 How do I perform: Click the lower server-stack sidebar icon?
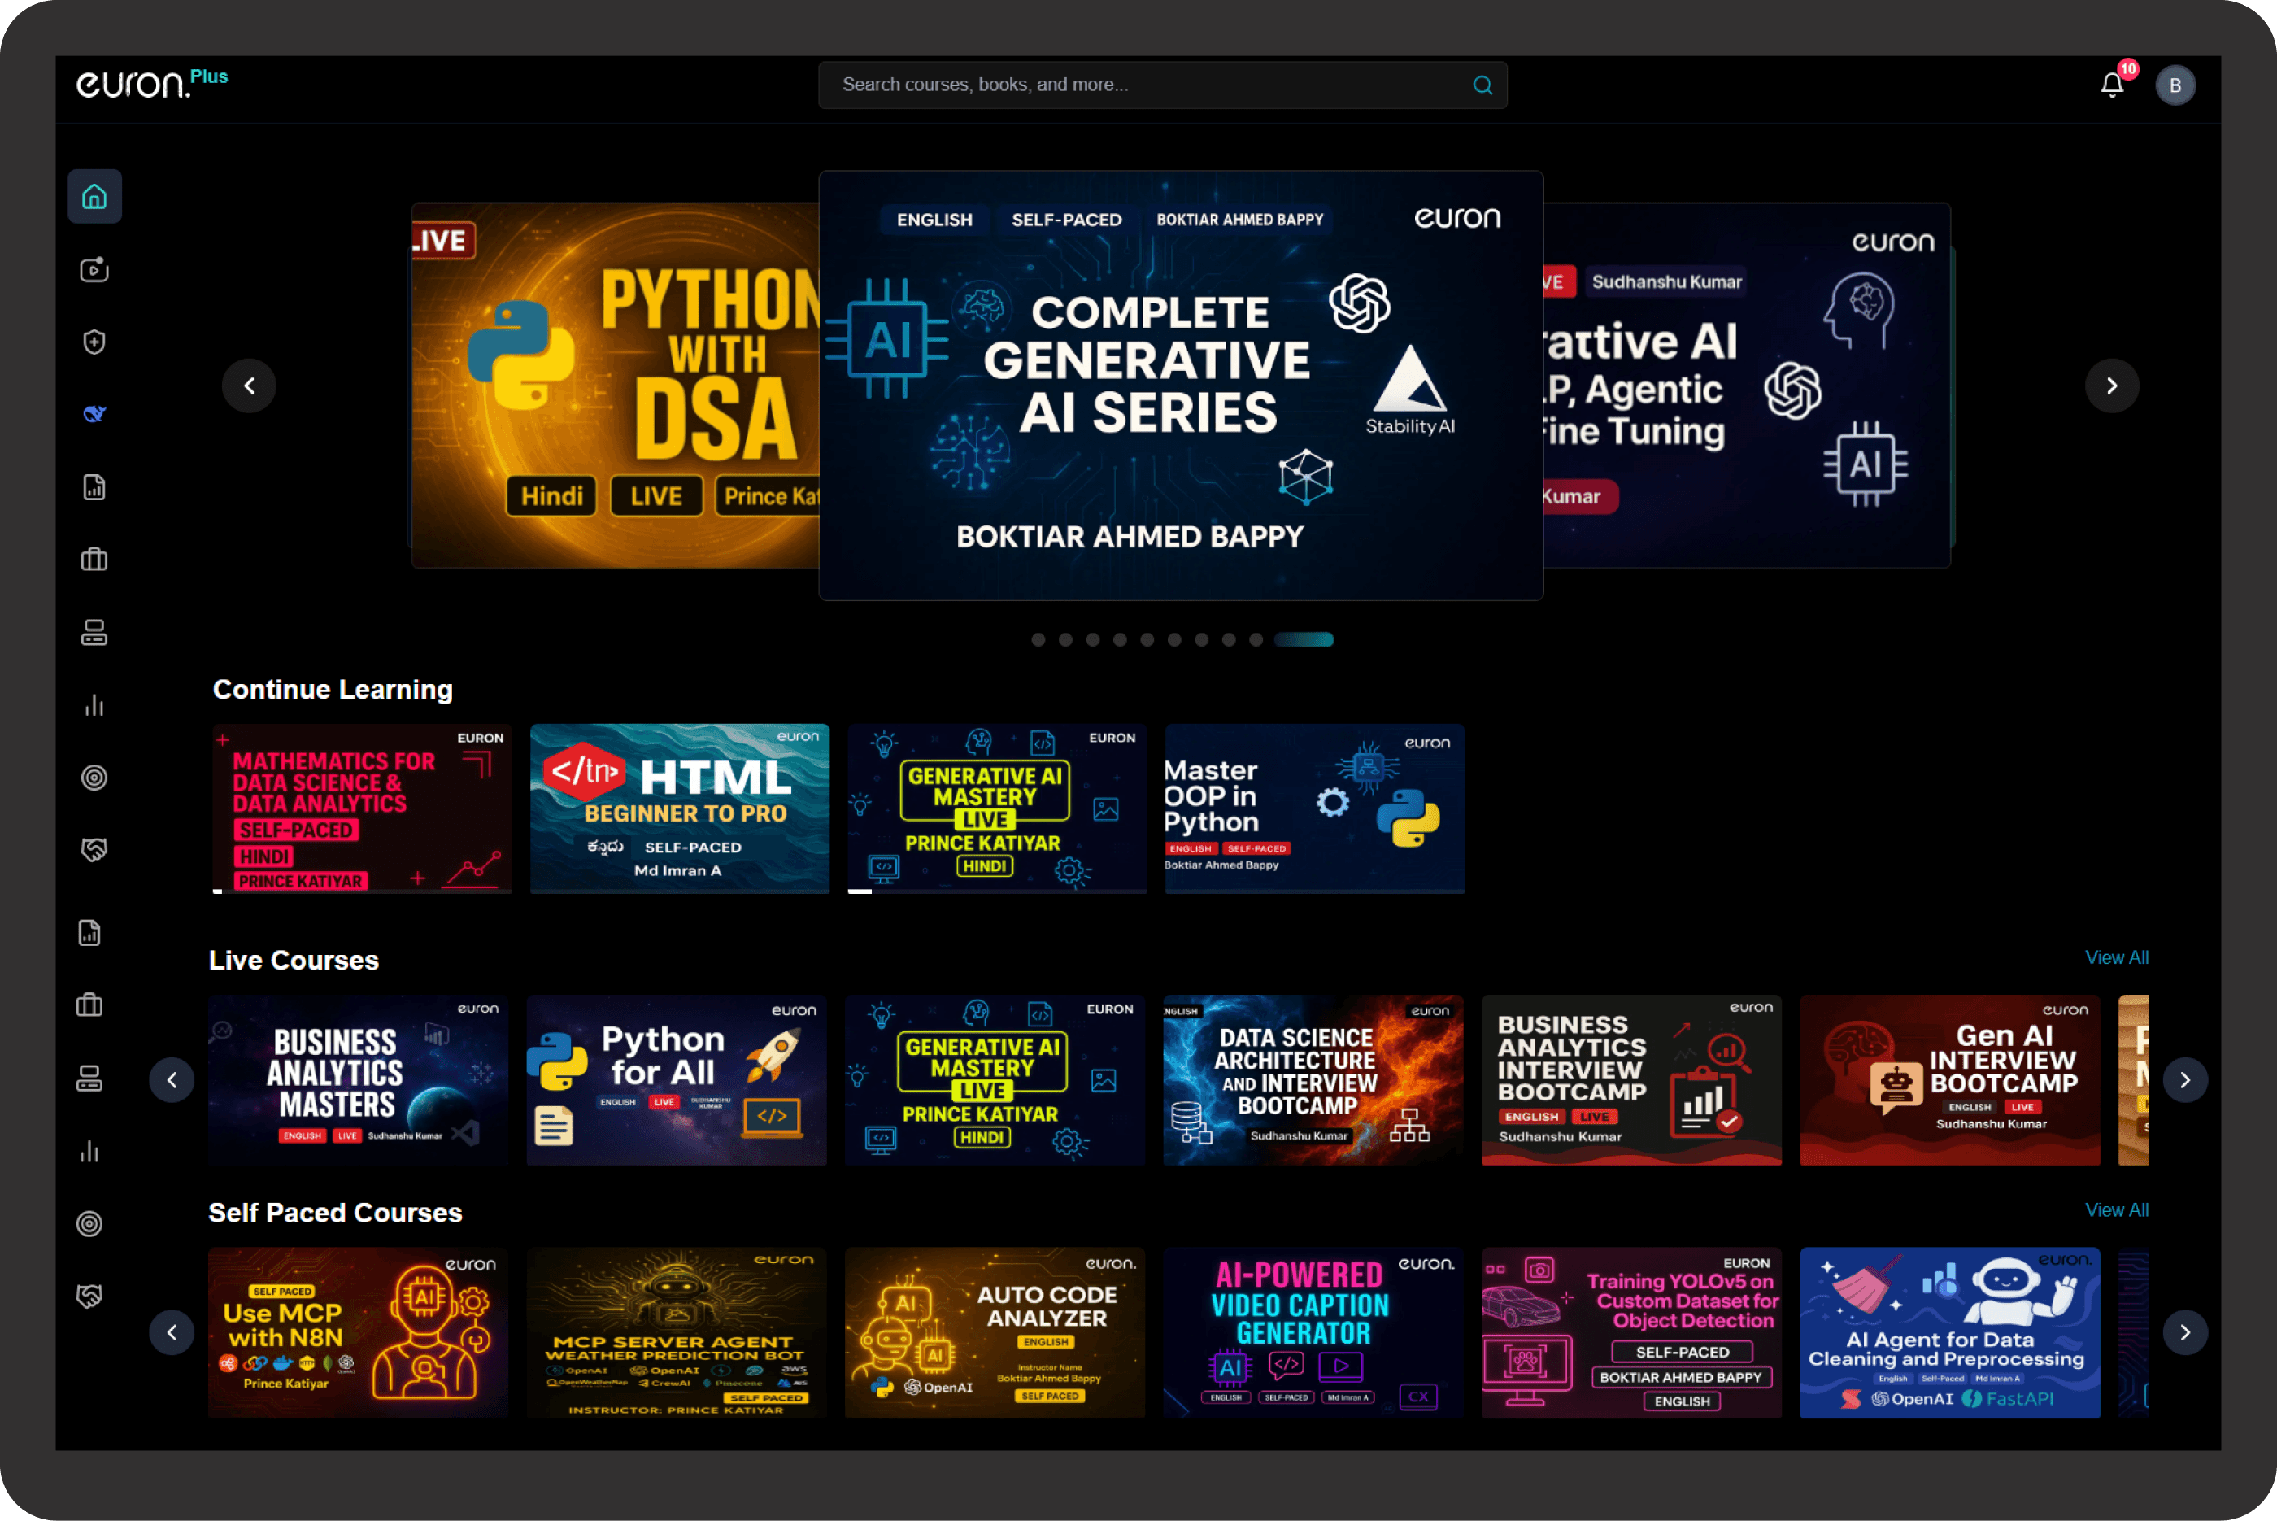(89, 1078)
